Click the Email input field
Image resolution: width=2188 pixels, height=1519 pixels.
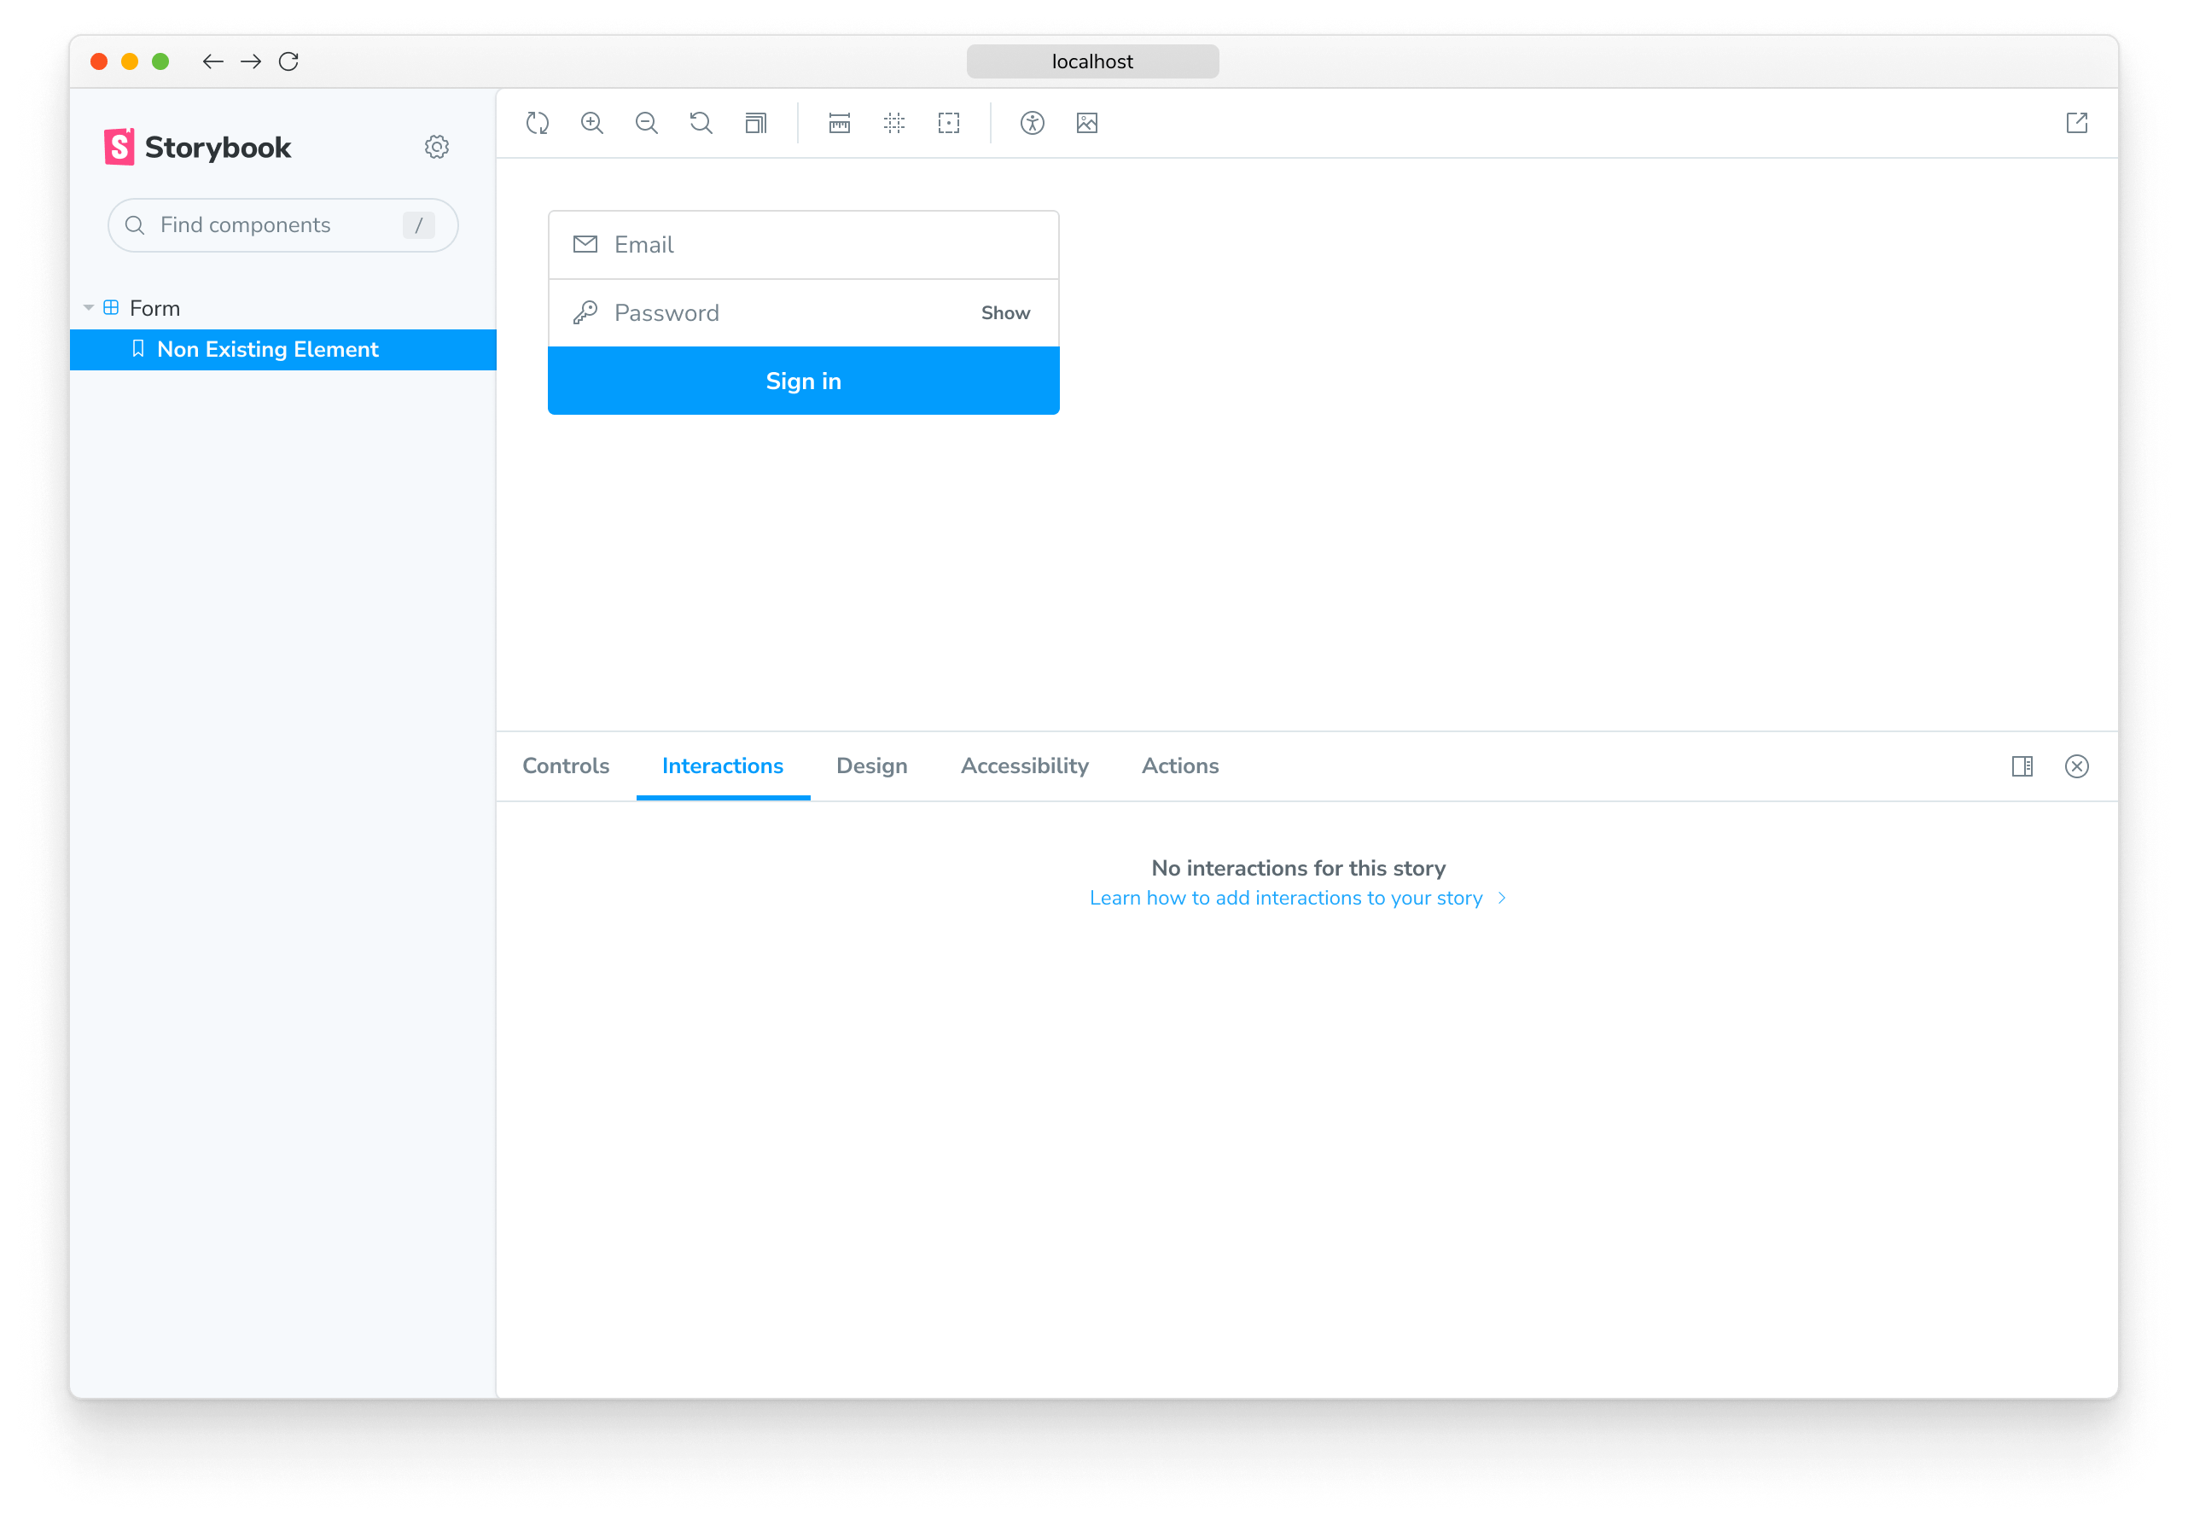click(803, 244)
